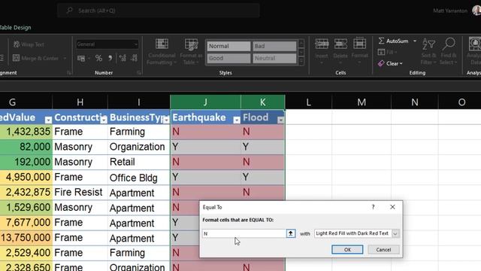
Task: Click the AutoSum sigma icon
Action: click(381, 41)
